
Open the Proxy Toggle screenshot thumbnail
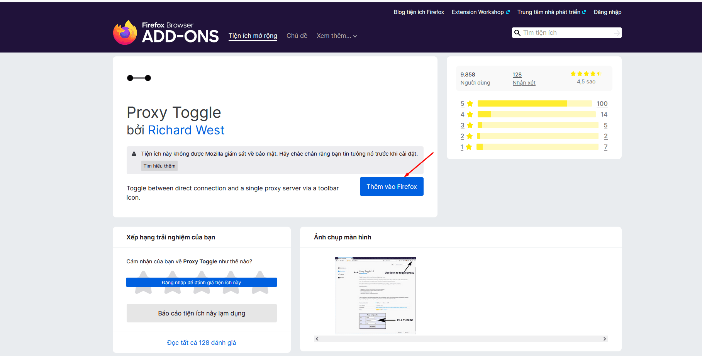point(376,295)
